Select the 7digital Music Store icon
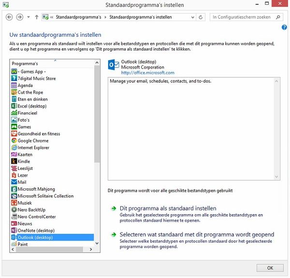 coord(14,78)
